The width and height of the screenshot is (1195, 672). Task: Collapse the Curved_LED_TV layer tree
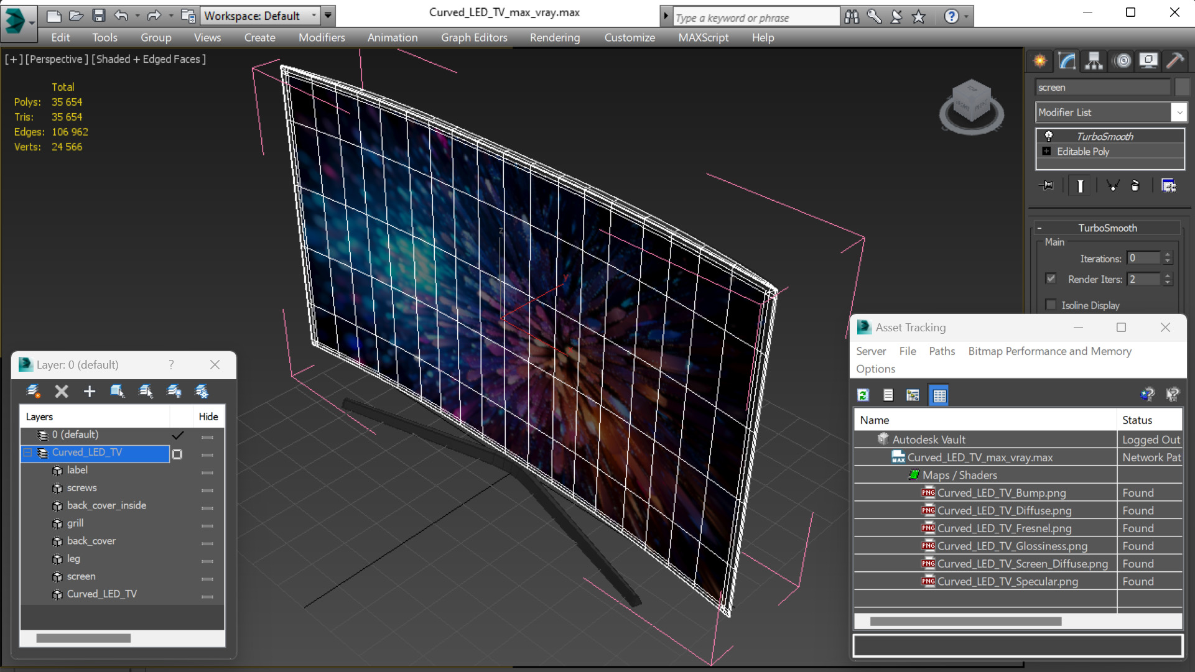point(27,453)
